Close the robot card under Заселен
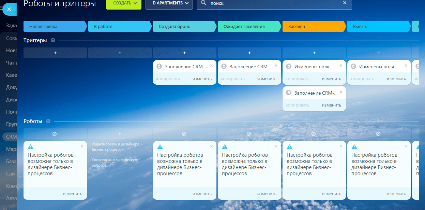 pos(341,146)
